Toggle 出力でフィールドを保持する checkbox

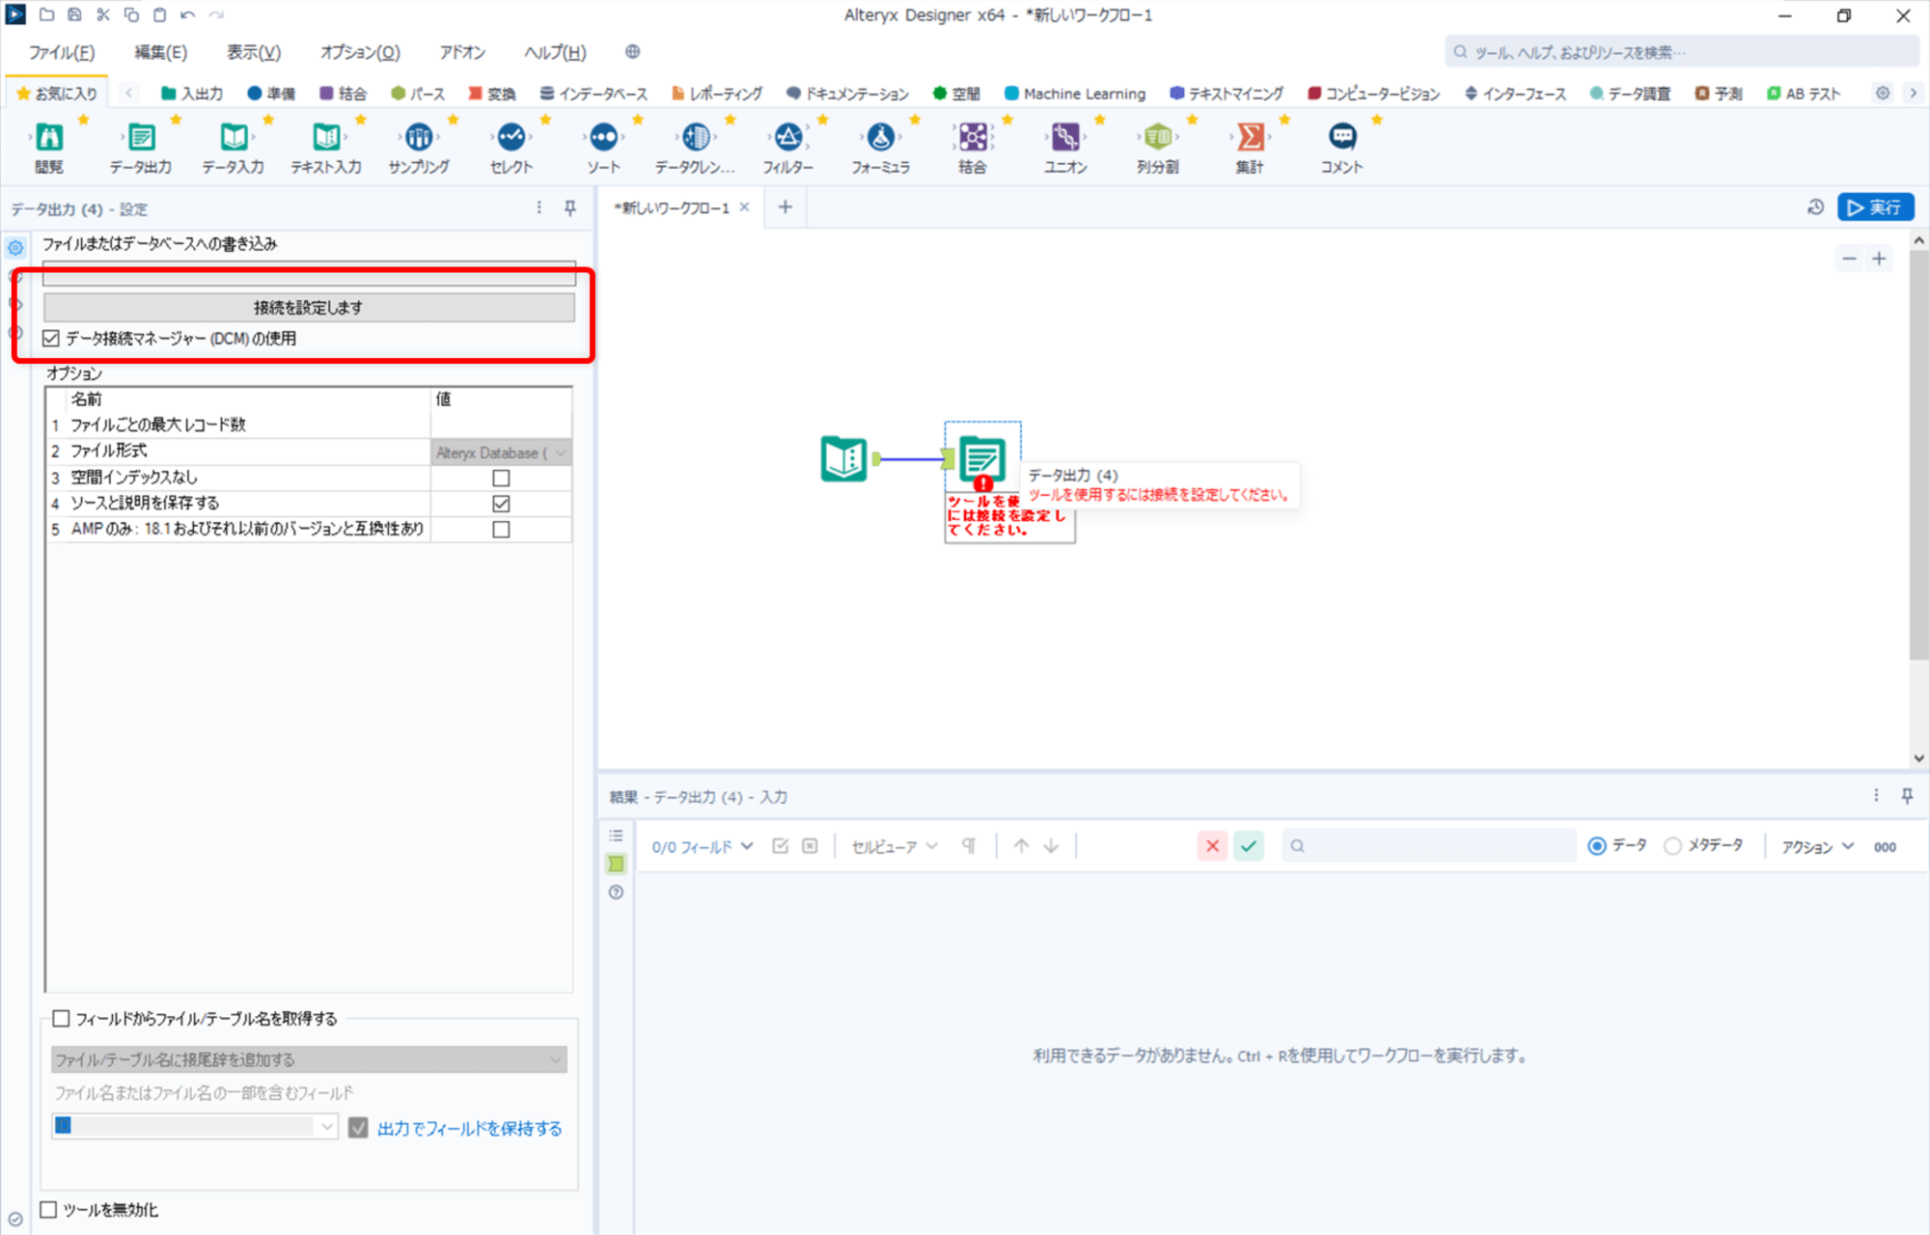(x=358, y=1128)
